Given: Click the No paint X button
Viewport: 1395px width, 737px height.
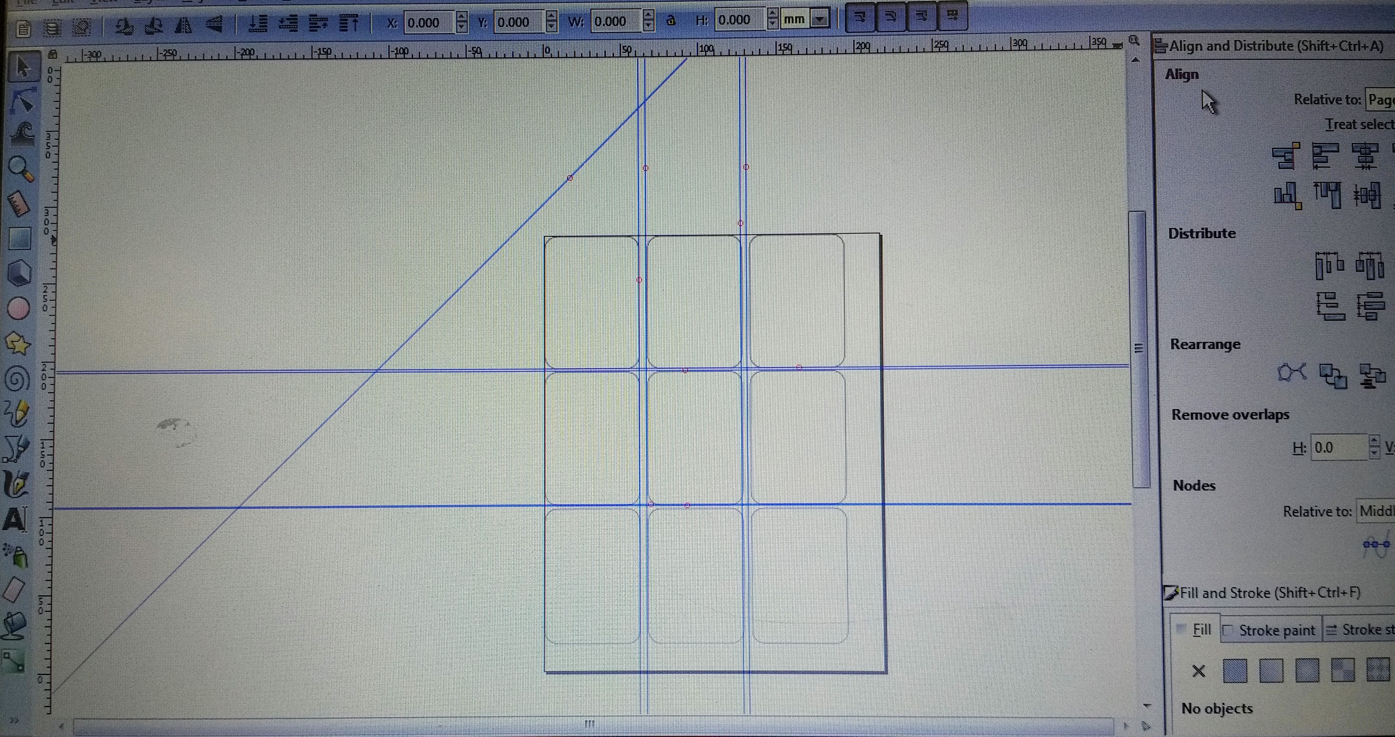Looking at the screenshot, I should pyautogui.click(x=1199, y=671).
